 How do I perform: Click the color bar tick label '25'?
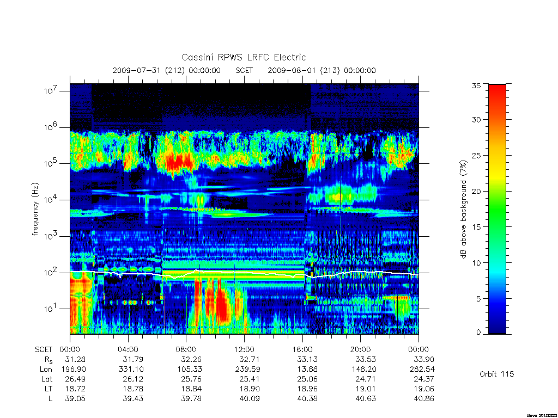(x=476, y=155)
